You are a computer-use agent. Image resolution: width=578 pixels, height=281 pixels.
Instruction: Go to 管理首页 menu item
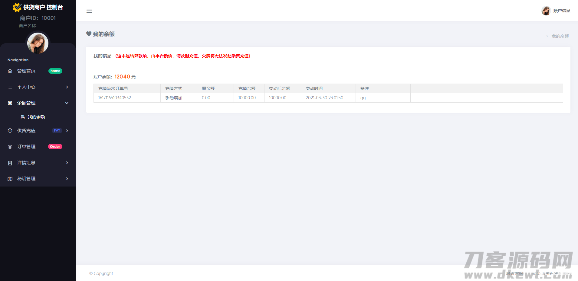coord(26,71)
